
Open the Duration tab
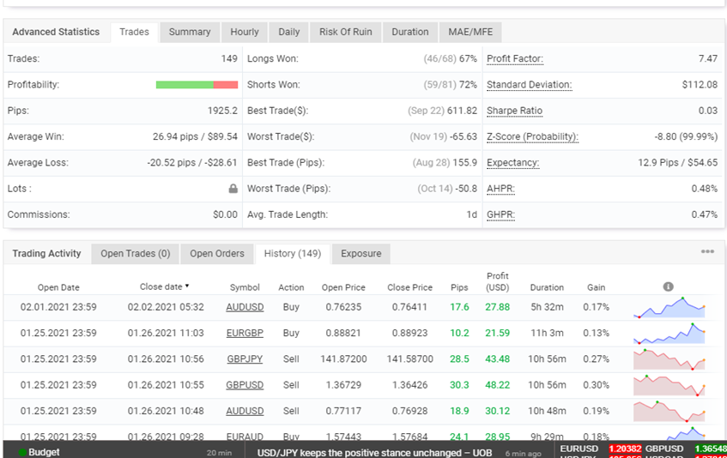coord(410,32)
